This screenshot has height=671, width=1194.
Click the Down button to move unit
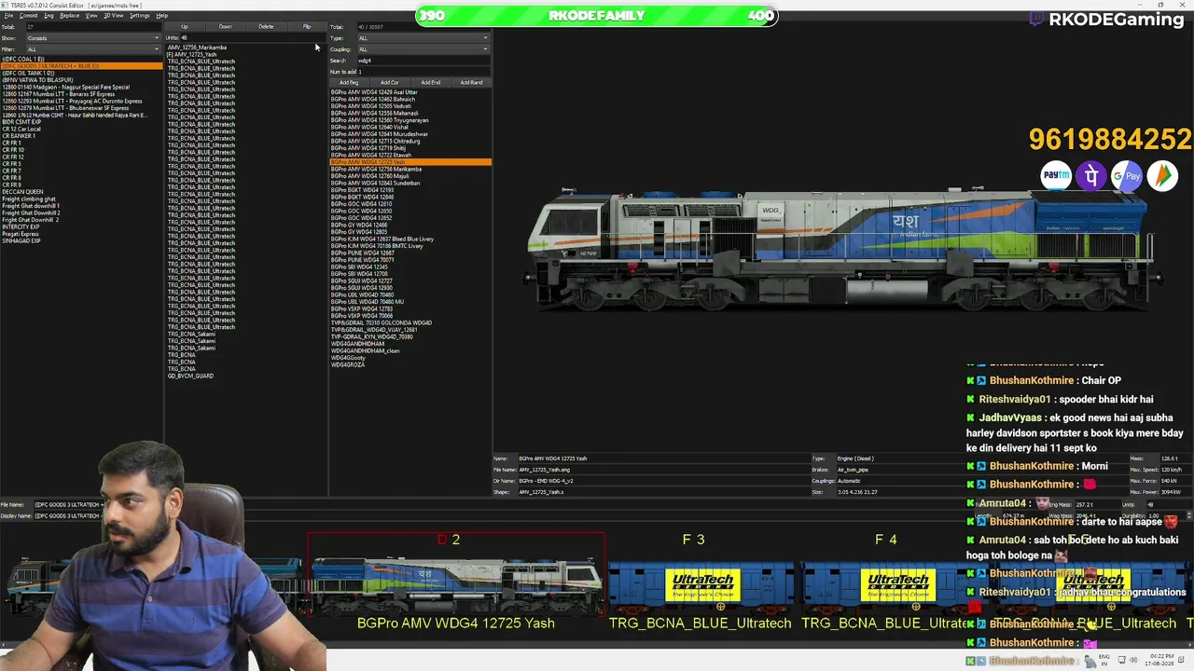pos(225,27)
